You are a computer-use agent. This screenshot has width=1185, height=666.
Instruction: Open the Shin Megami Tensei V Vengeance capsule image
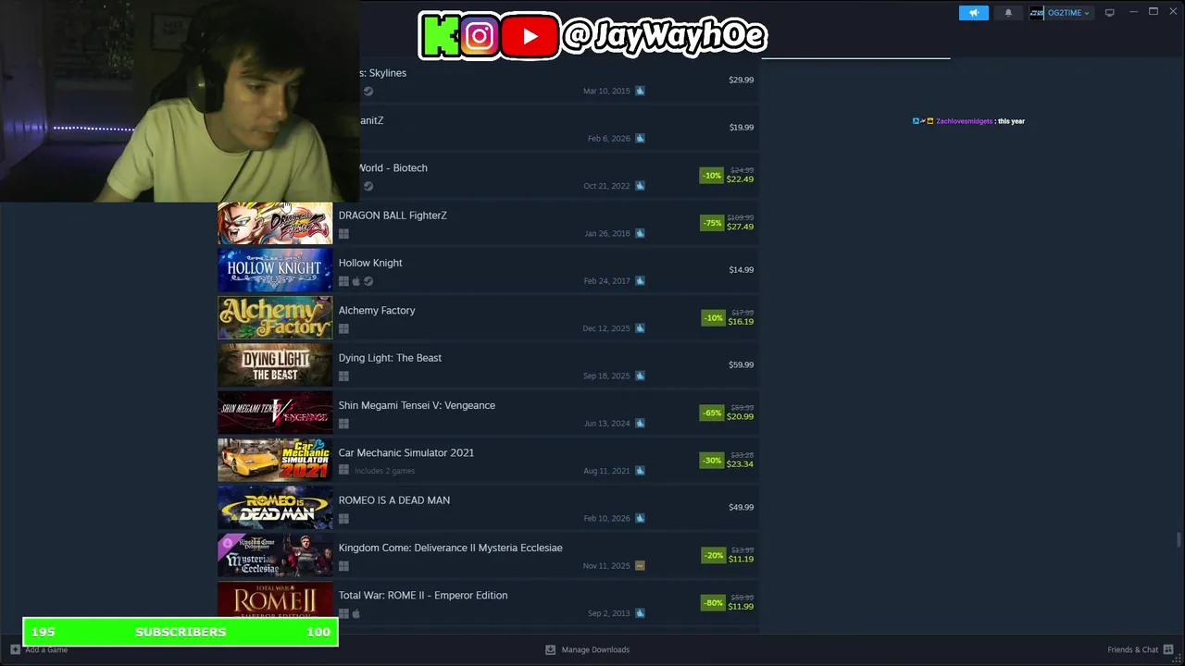click(x=275, y=413)
